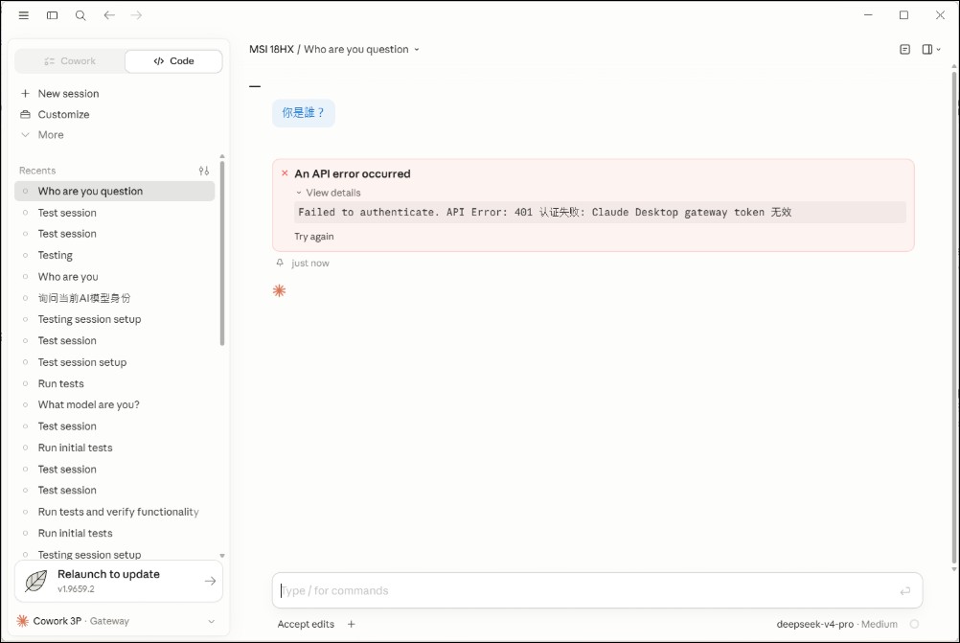Image resolution: width=960 pixels, height=643 pixels.
Task: Switch to the Code tab
Action: pyautogui.click(x=173, y=61)
